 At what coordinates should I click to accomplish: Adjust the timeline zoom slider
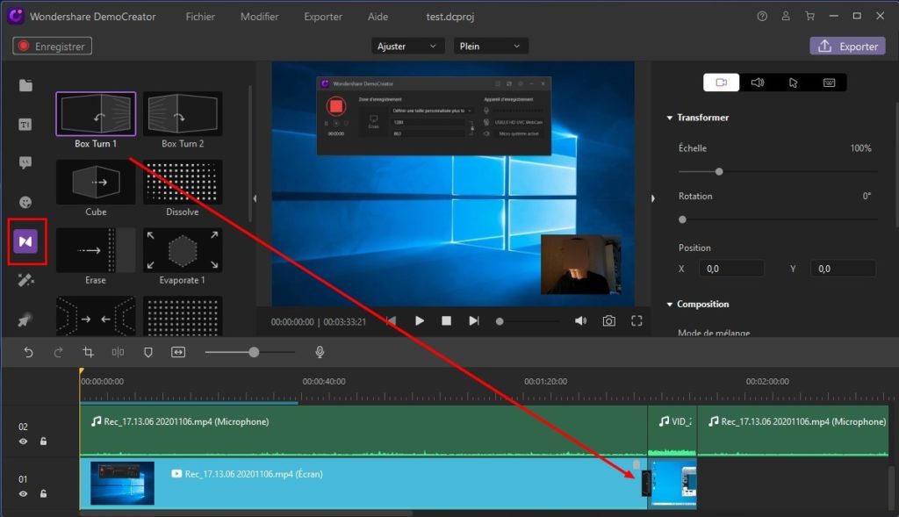[254, 352]
